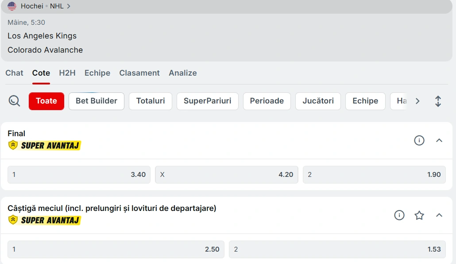The width and height of the screenshot is (456, 264).
Task: Filter markets by Perioade
Action: tap(267, 101)
